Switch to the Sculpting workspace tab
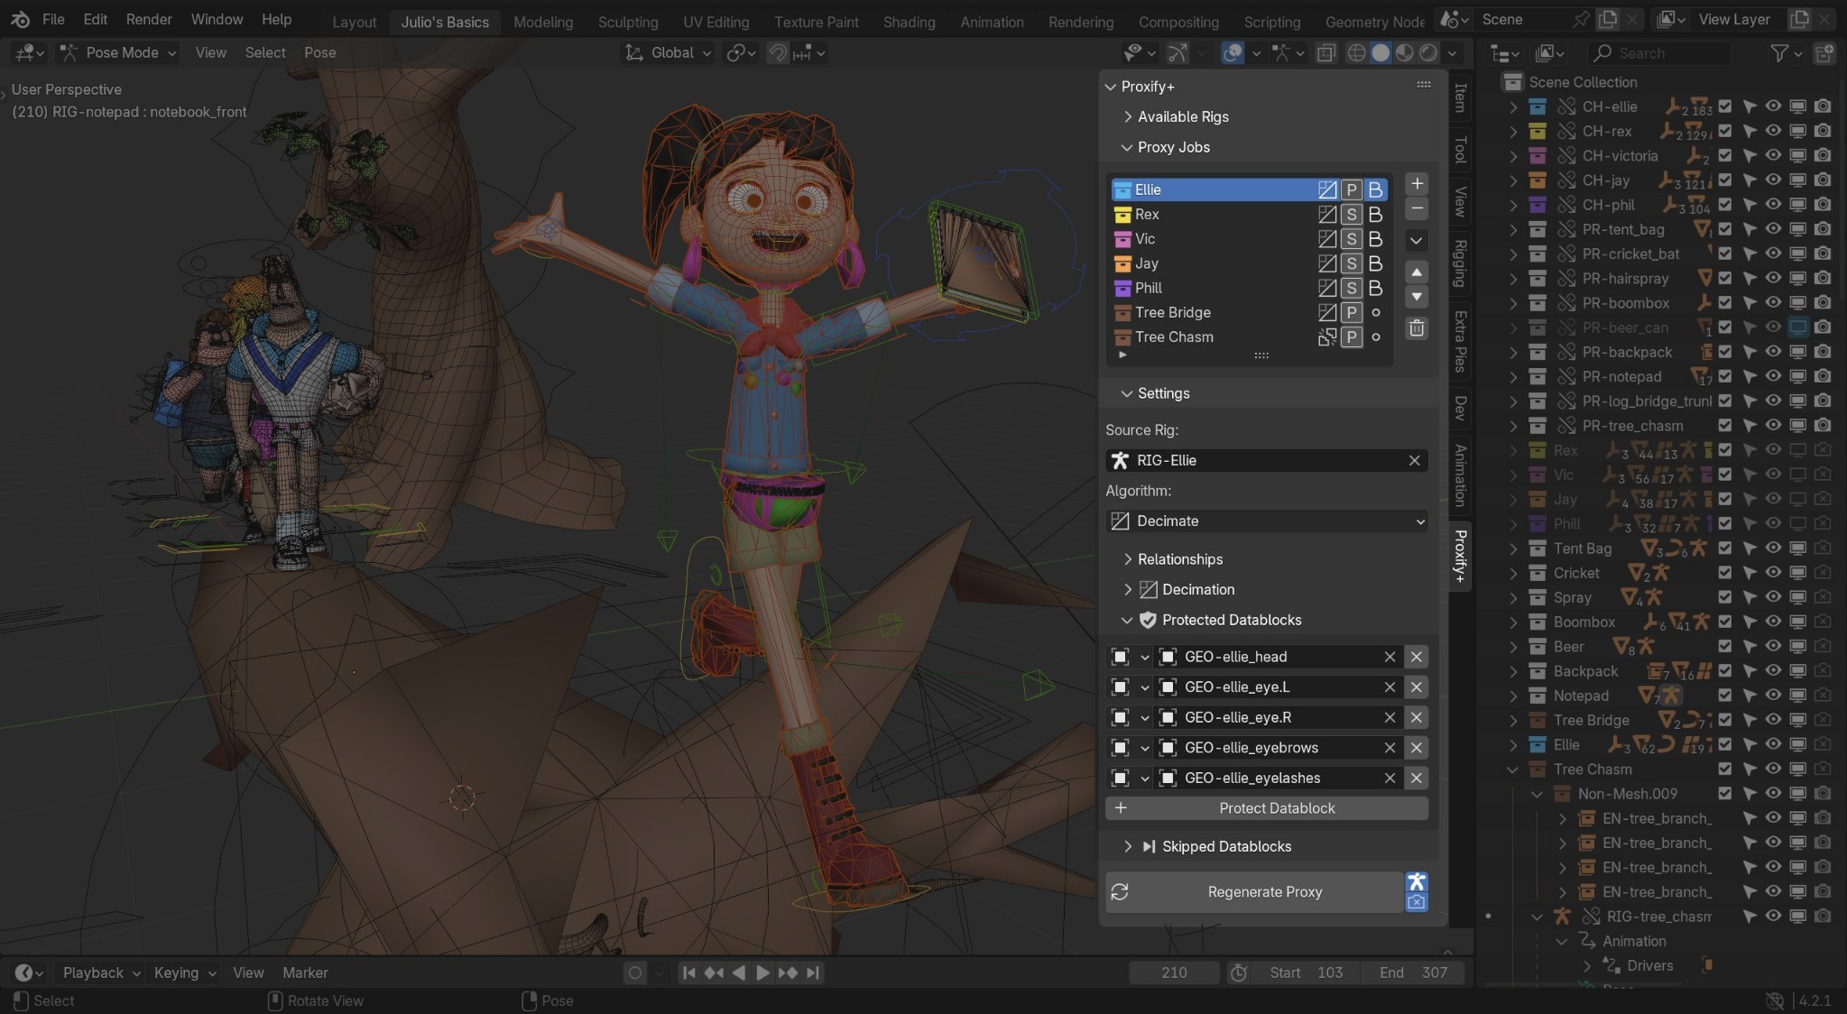This screenshot has width=1847, height=1014. point(628,22)
